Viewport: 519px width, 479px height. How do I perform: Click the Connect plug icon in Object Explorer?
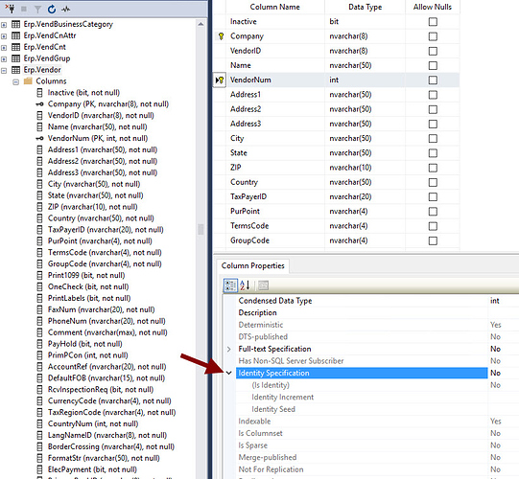(x=10, y=9)
